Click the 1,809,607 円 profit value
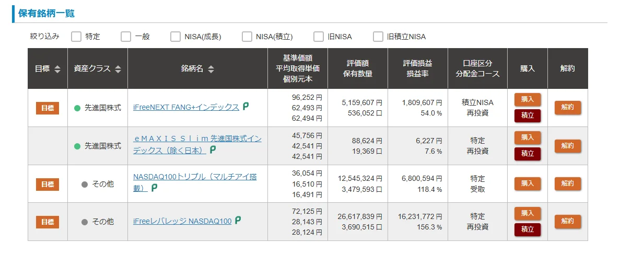620x253 pixels. click(x=422, y=102)
